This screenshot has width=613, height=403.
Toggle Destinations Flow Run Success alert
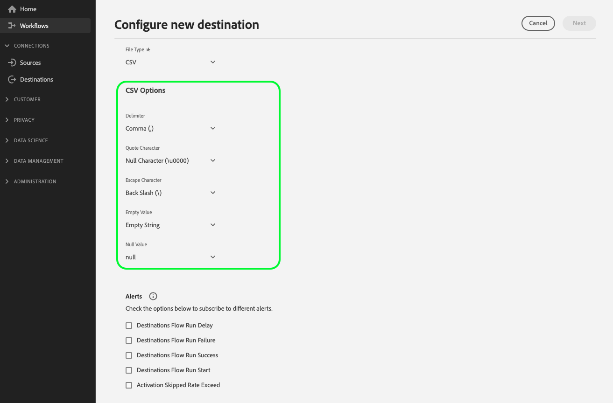pyautogui.click(x=129, y=355)
